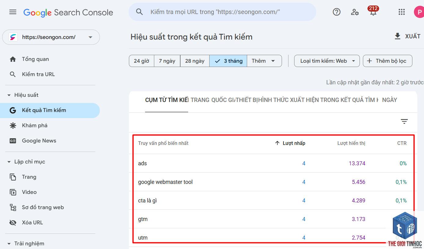Image resolution: width=424 pixels, height=249 pixels.
Task: Click impressions value 5.456
Action: (358, 182)
